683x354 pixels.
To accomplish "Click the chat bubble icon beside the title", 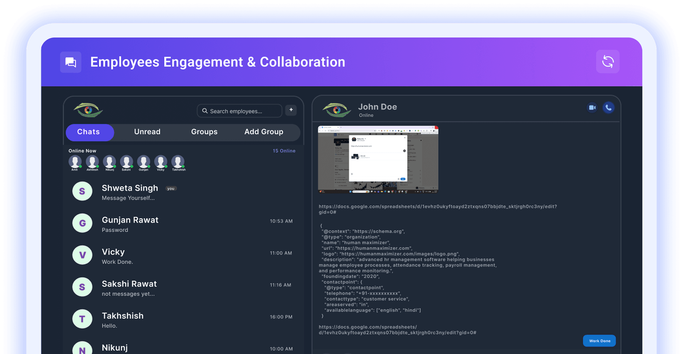I will tap(70, 62).
